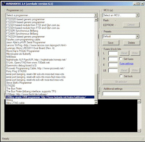
Task: Write the lock bits
Action: pos(135,70)
